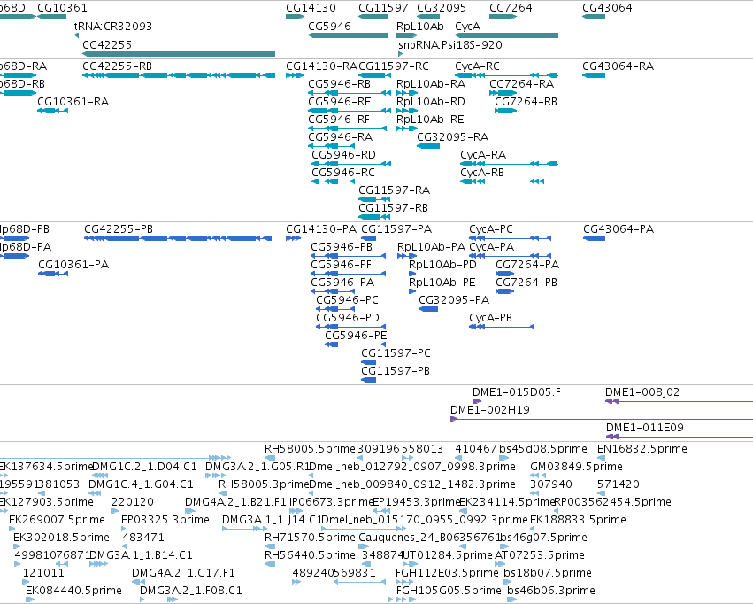Click protein CG11597-PA

396,229
